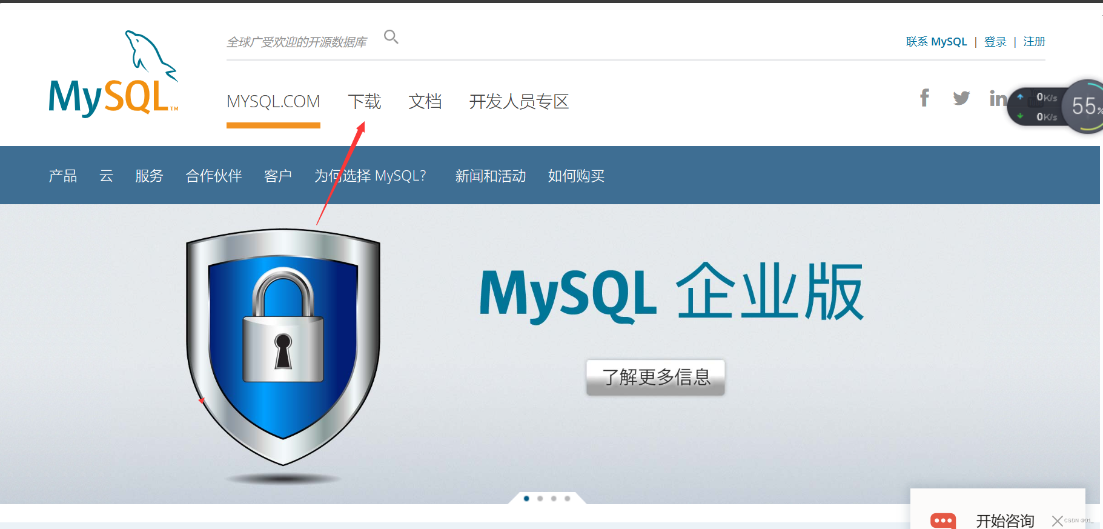1103x529 pixels.
Task: Click the search field 全球广受欢迎的开源数据库
Action: (297, 42)
